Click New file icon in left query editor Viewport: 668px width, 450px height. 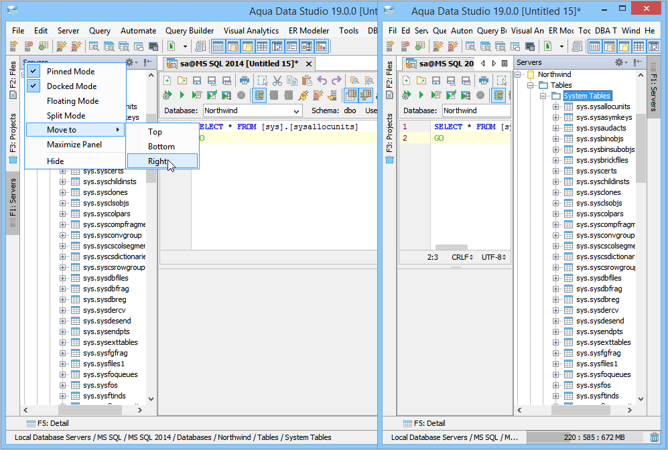click(x=167, y=80)
